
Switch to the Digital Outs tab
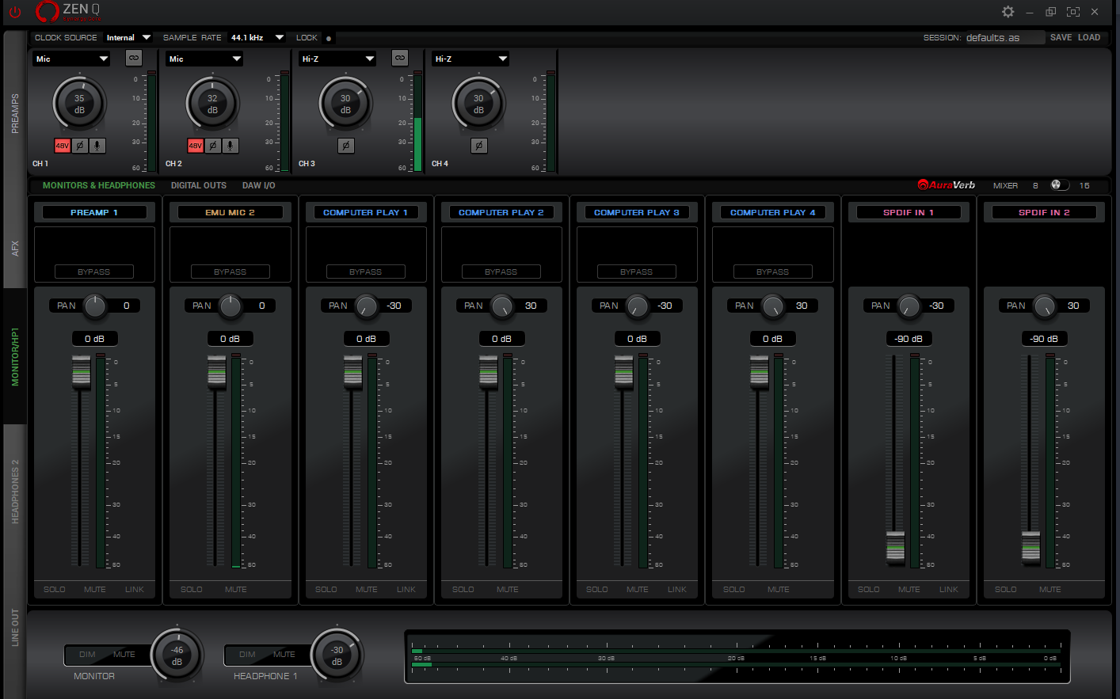(x=199, y=185)
